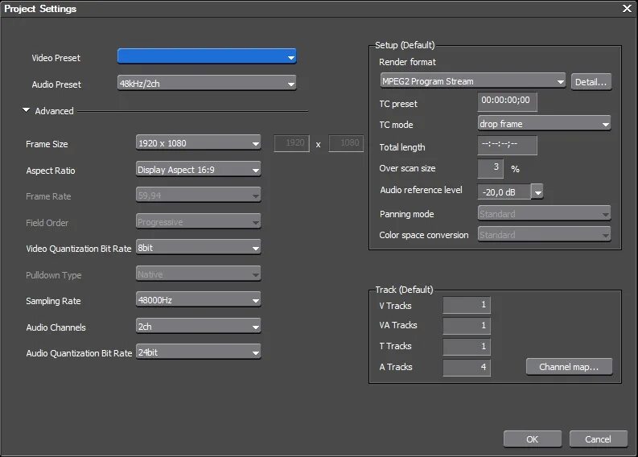This screenshot has width=638, height=457.
Task: Confirm settings with OK button
Action: [532, 438]
